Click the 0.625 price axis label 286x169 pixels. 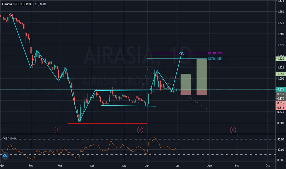[281, 112]
